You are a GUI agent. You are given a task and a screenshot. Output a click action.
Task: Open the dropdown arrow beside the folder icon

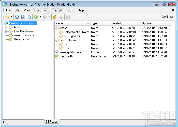tap(11, 17)
